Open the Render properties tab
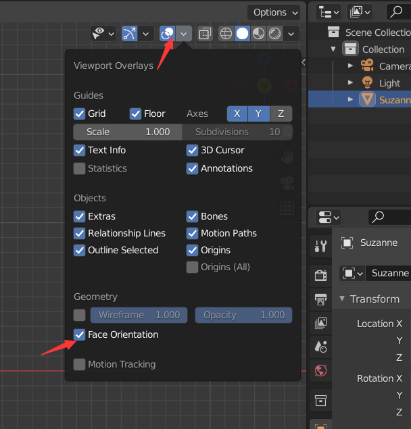 click(320, 276)
